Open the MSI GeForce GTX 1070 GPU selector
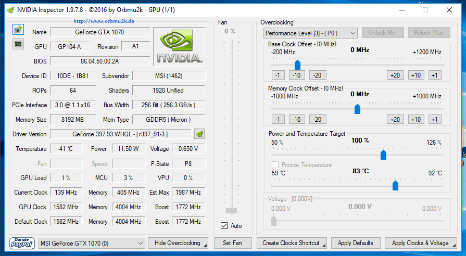Viewport: 466px width, 256px height. [x=92, y=244]
